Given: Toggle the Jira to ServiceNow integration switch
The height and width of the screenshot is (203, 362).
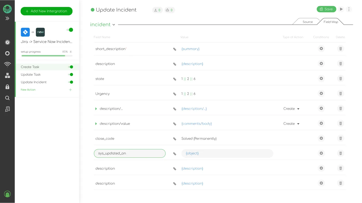Looking at the screenshot, I should click(70, 30).
